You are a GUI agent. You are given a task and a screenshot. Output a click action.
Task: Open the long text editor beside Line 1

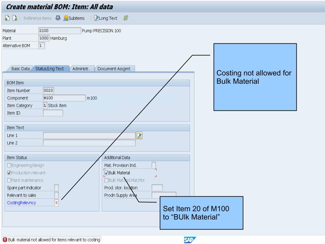click(139, 135)
